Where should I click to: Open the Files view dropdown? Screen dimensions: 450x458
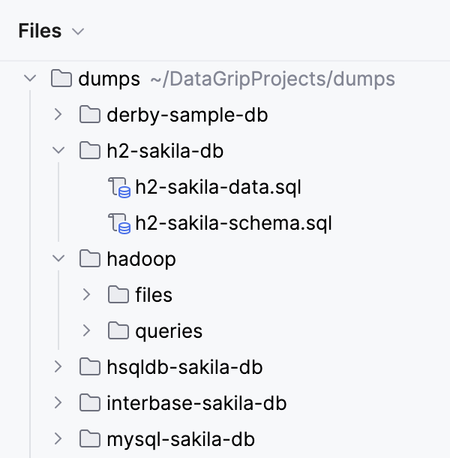pos(78,32)
